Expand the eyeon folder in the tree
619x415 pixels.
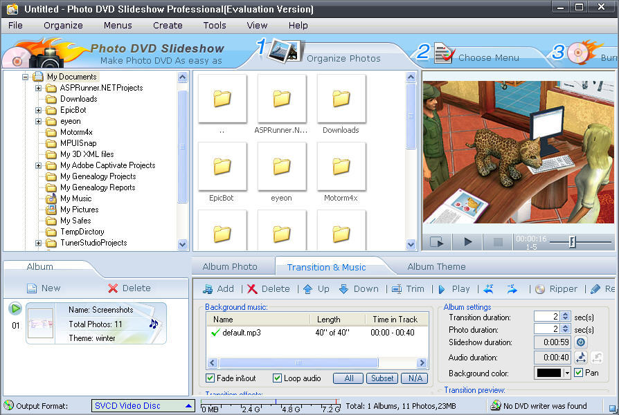pyautogui.click(x=39, y=121)
